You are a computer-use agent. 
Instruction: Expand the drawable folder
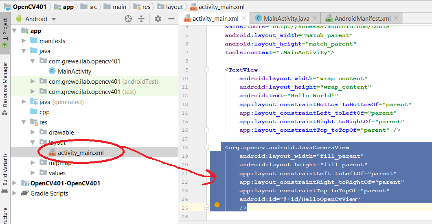(33, 132)
